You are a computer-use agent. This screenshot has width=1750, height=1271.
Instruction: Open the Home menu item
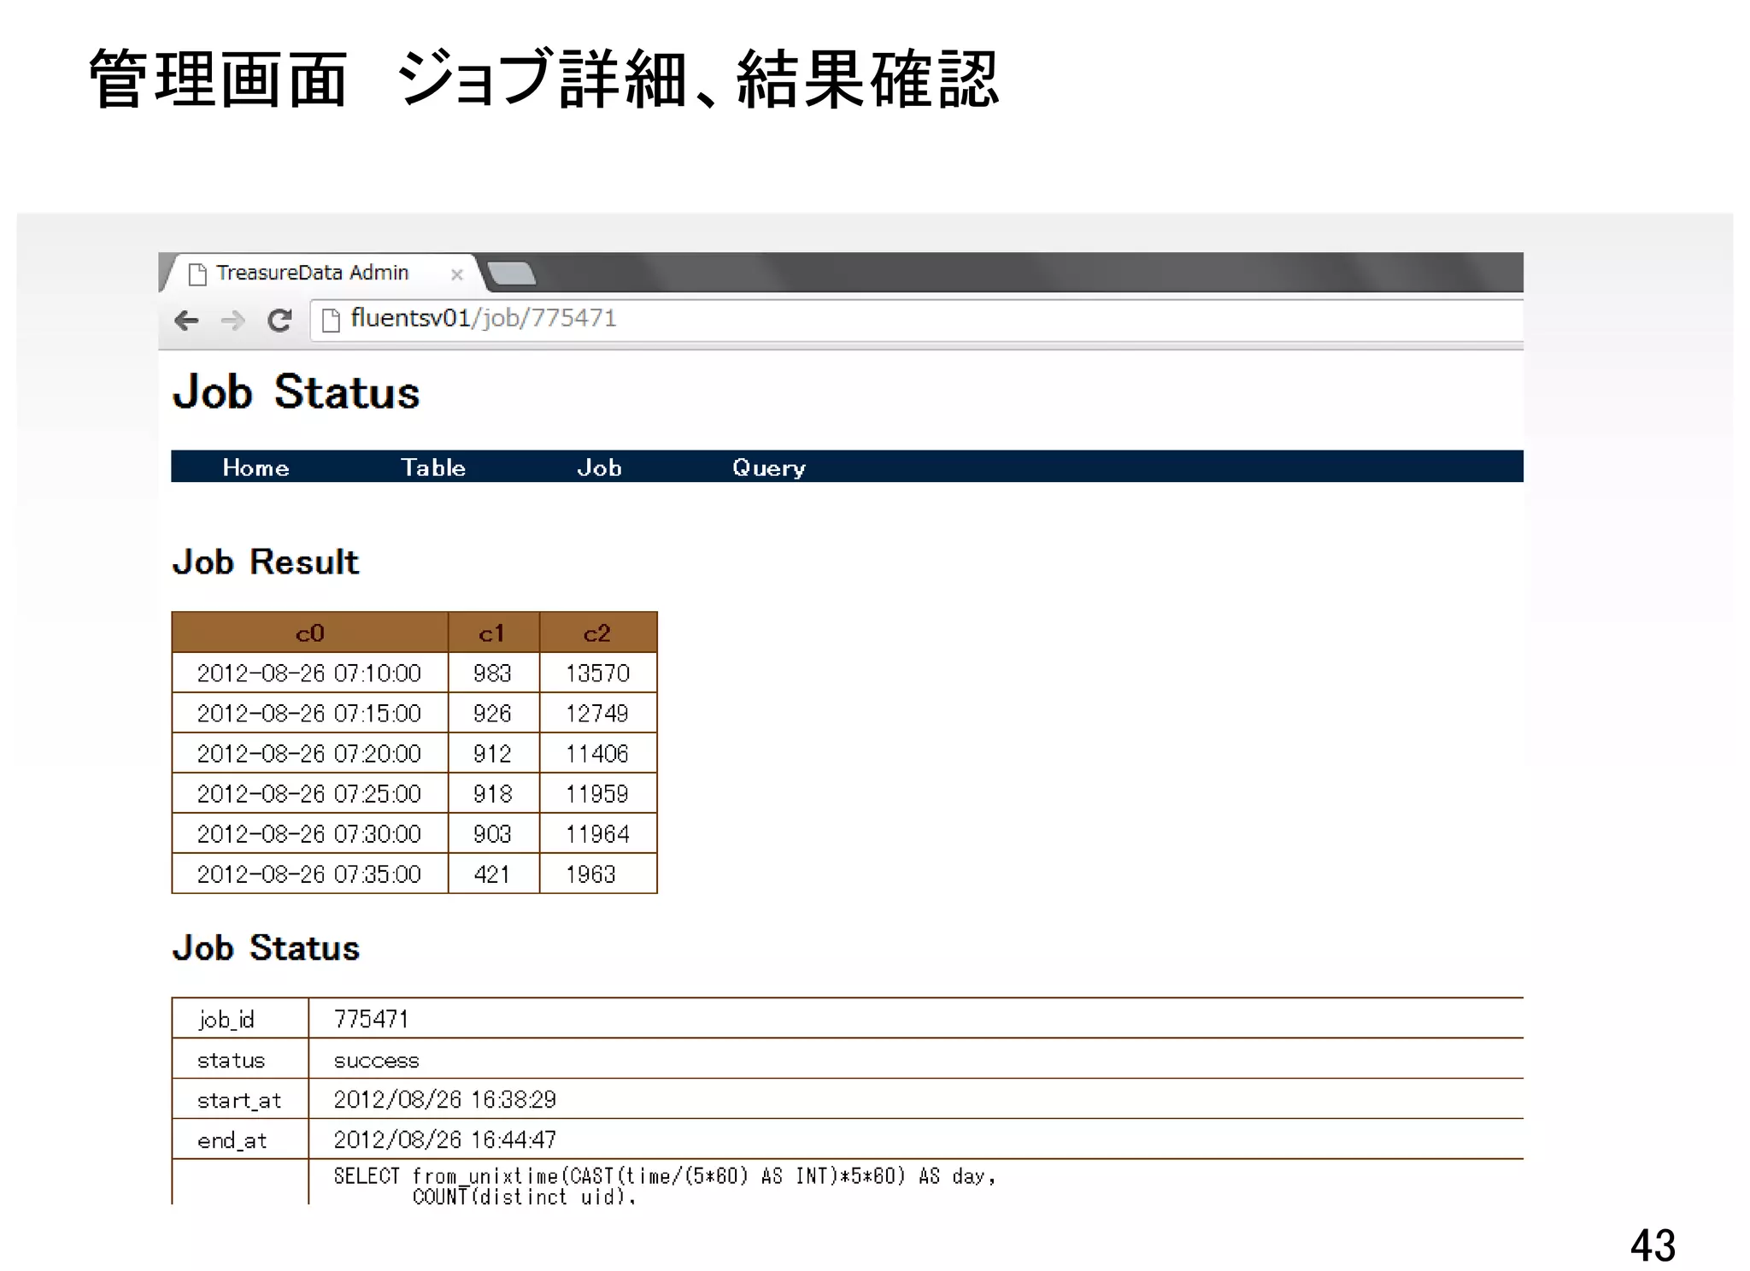(255, 468)
